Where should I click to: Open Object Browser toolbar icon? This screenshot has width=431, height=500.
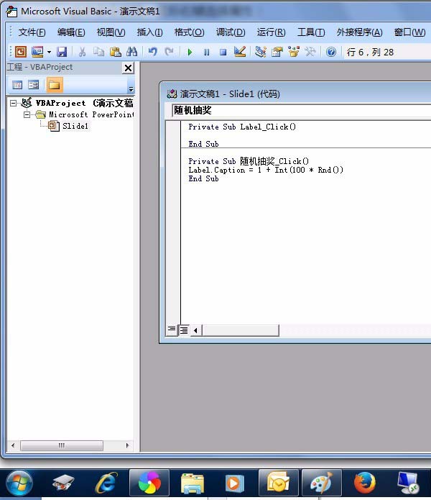point(294,52)
